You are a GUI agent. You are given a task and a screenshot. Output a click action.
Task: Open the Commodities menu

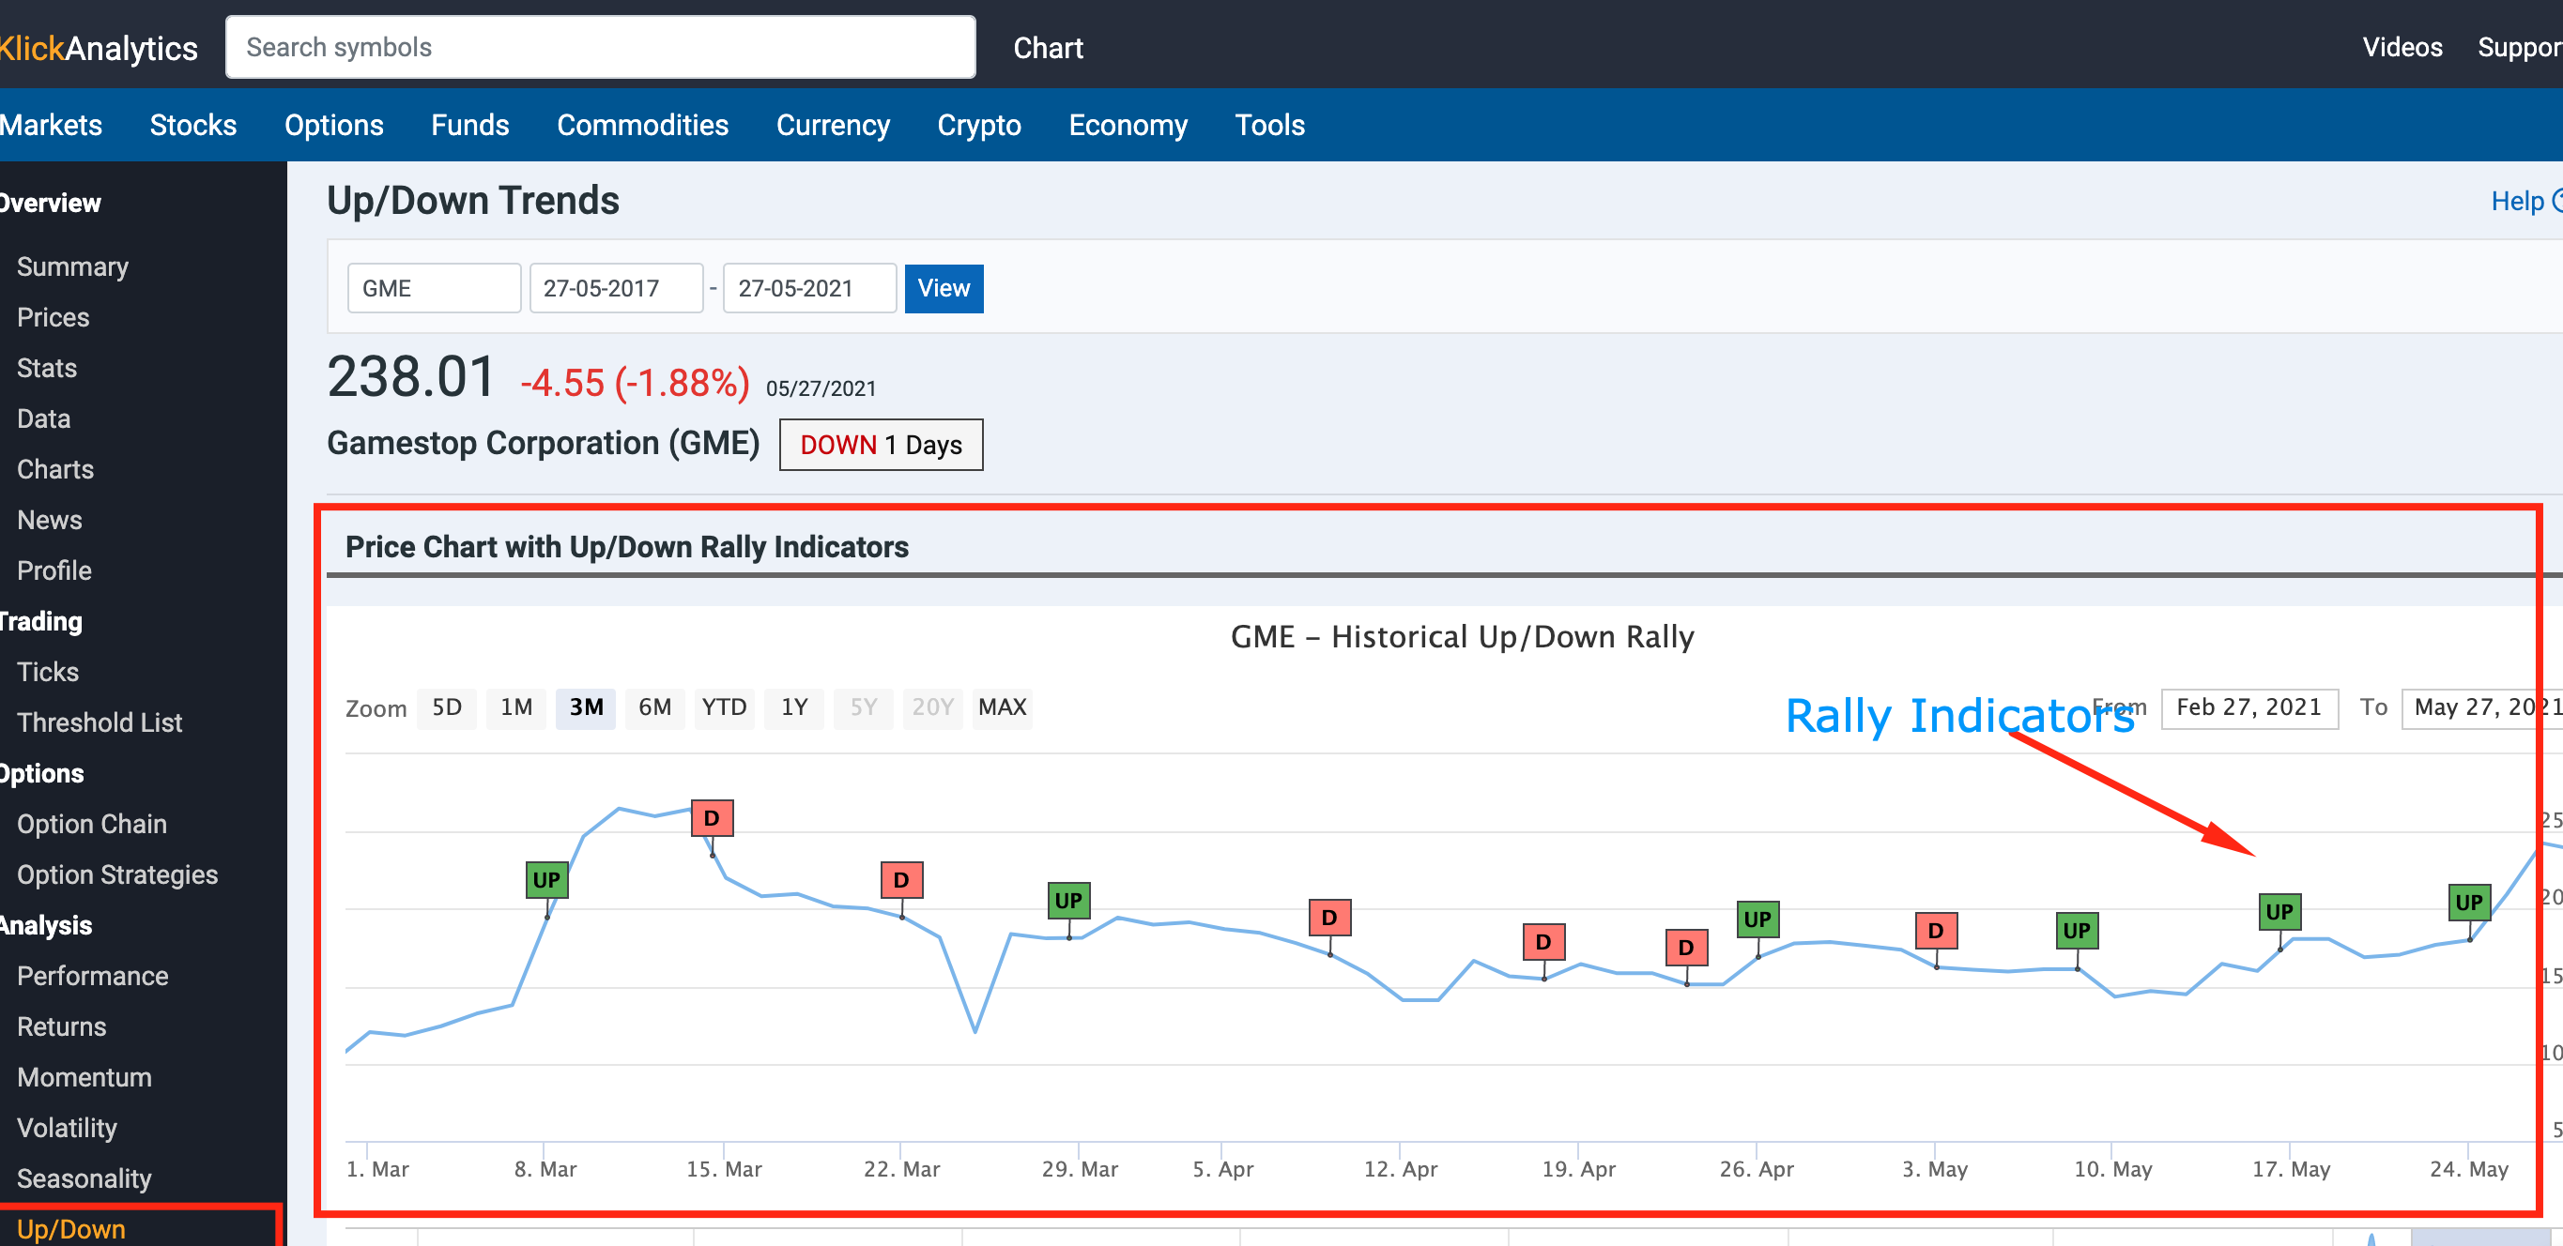(642, 124)
